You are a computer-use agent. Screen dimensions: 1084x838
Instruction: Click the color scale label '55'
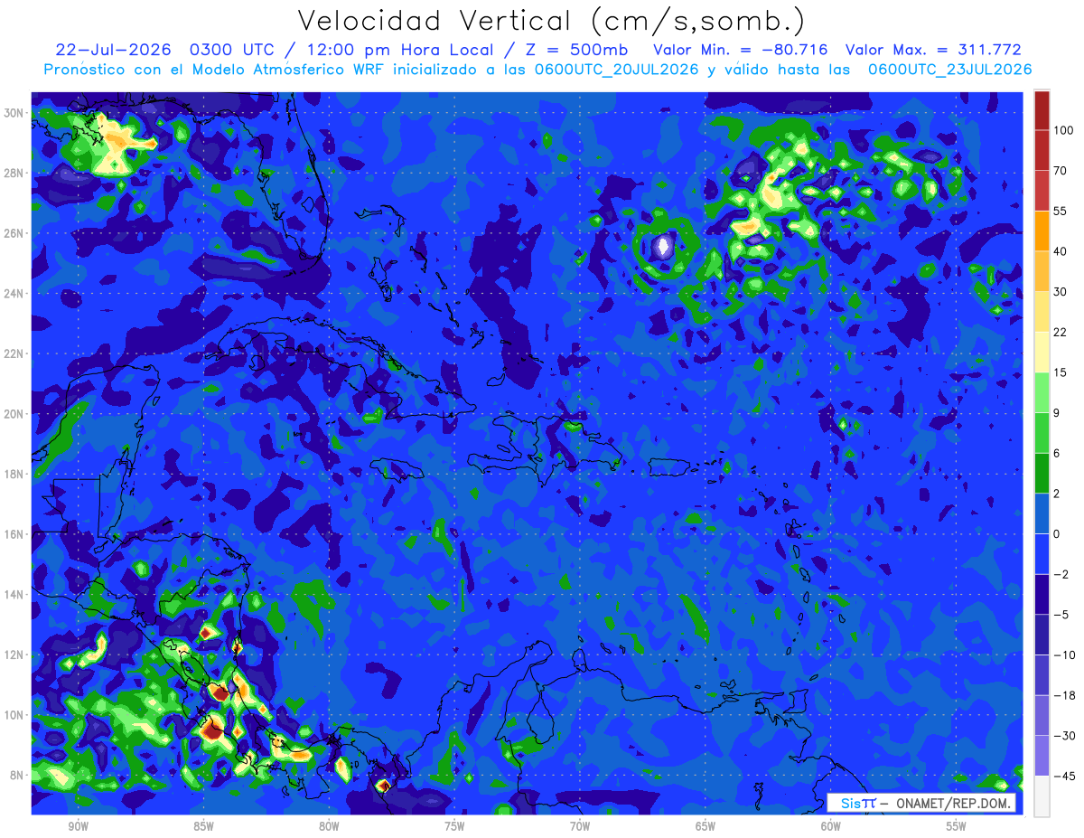[x=1060, y=211]
